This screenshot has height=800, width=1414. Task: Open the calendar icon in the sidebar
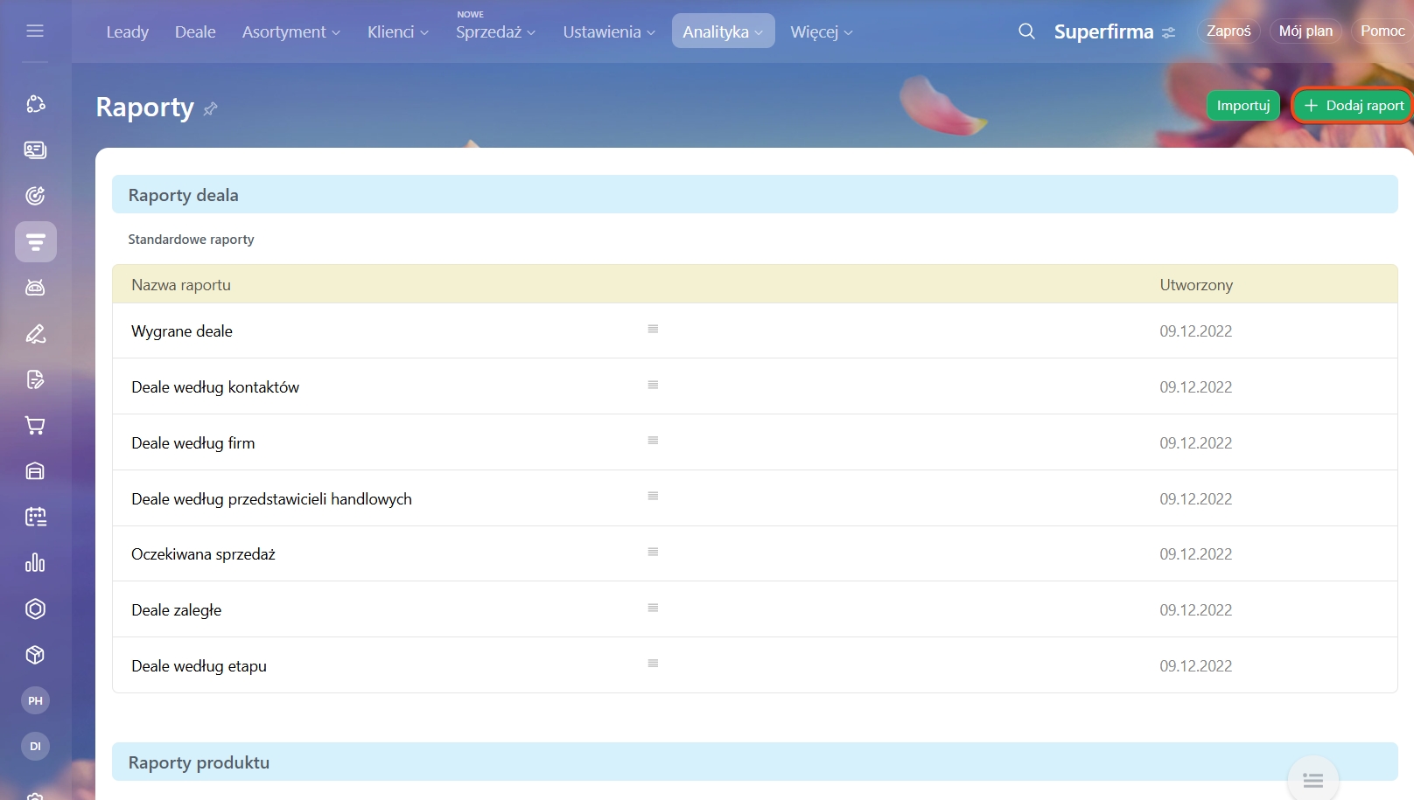(x=35, y=517)
